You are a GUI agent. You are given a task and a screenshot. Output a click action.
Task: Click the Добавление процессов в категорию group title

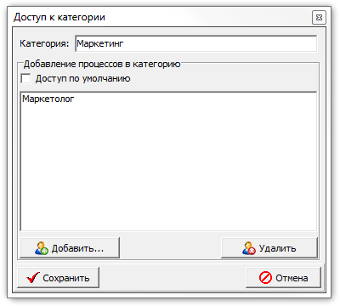(x=102, y=64)
